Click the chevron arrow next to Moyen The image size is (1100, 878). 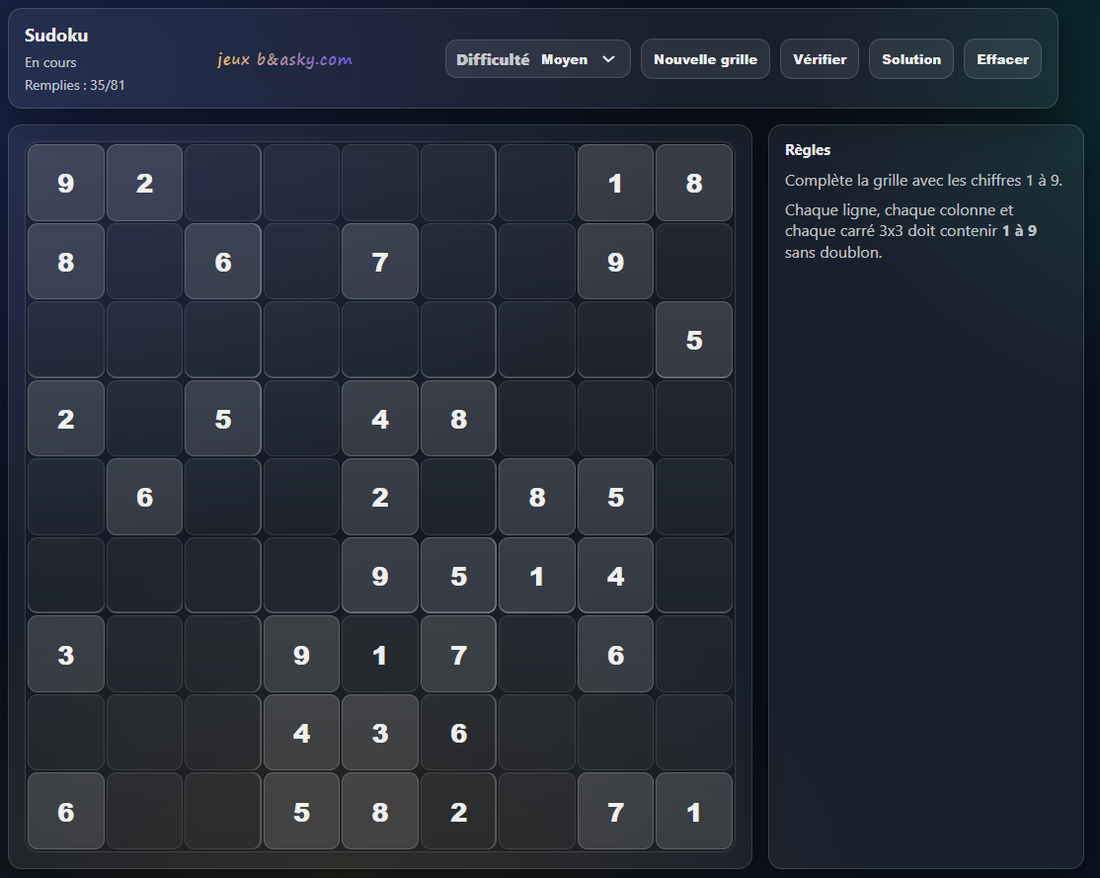608,59
